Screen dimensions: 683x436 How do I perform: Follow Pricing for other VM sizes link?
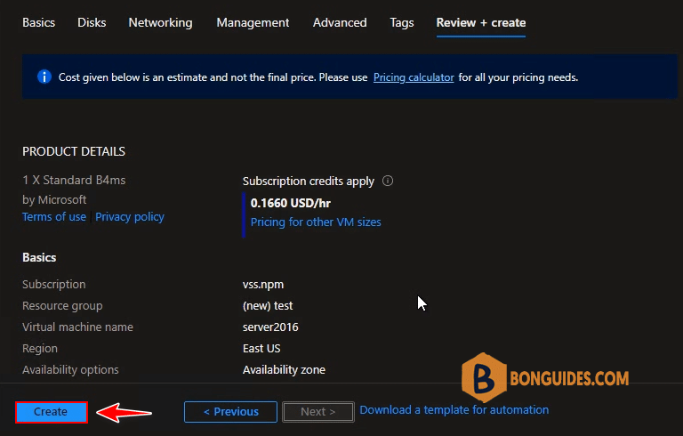(316, 222)
